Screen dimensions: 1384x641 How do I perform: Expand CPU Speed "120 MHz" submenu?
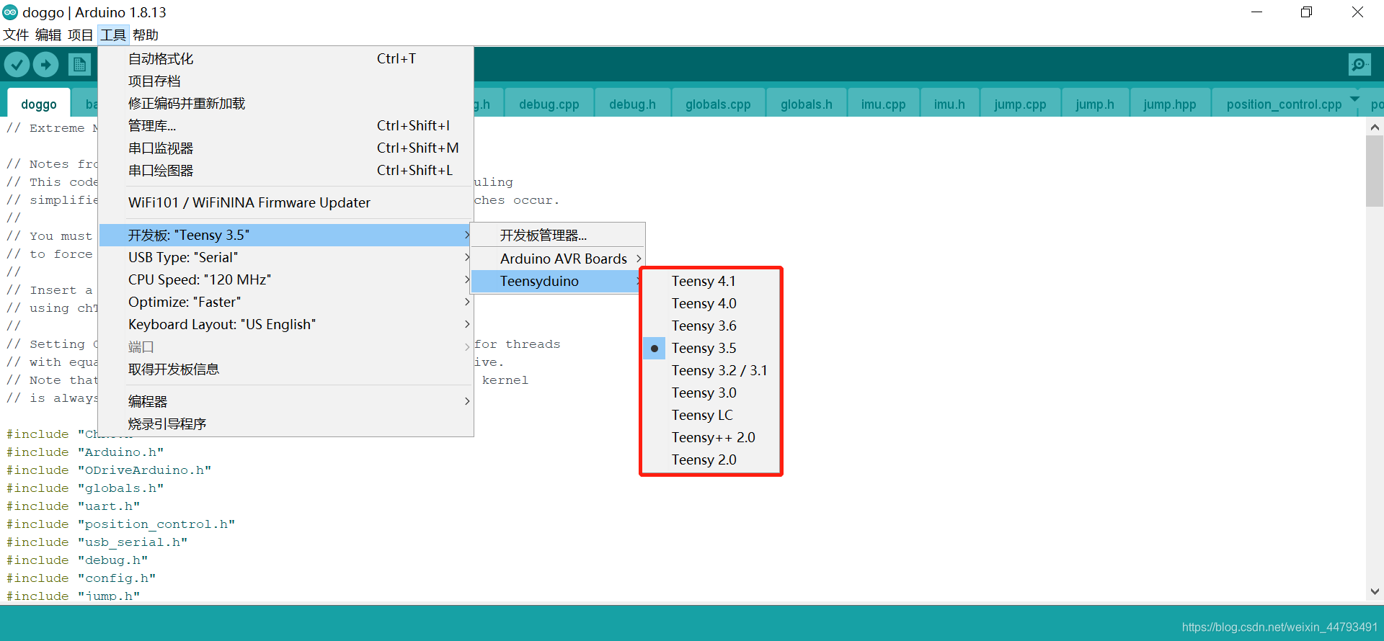[286, 279]
